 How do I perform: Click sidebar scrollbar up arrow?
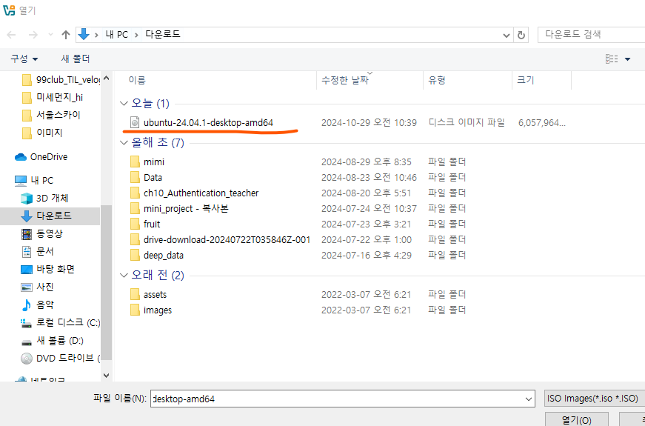[106, 78]
